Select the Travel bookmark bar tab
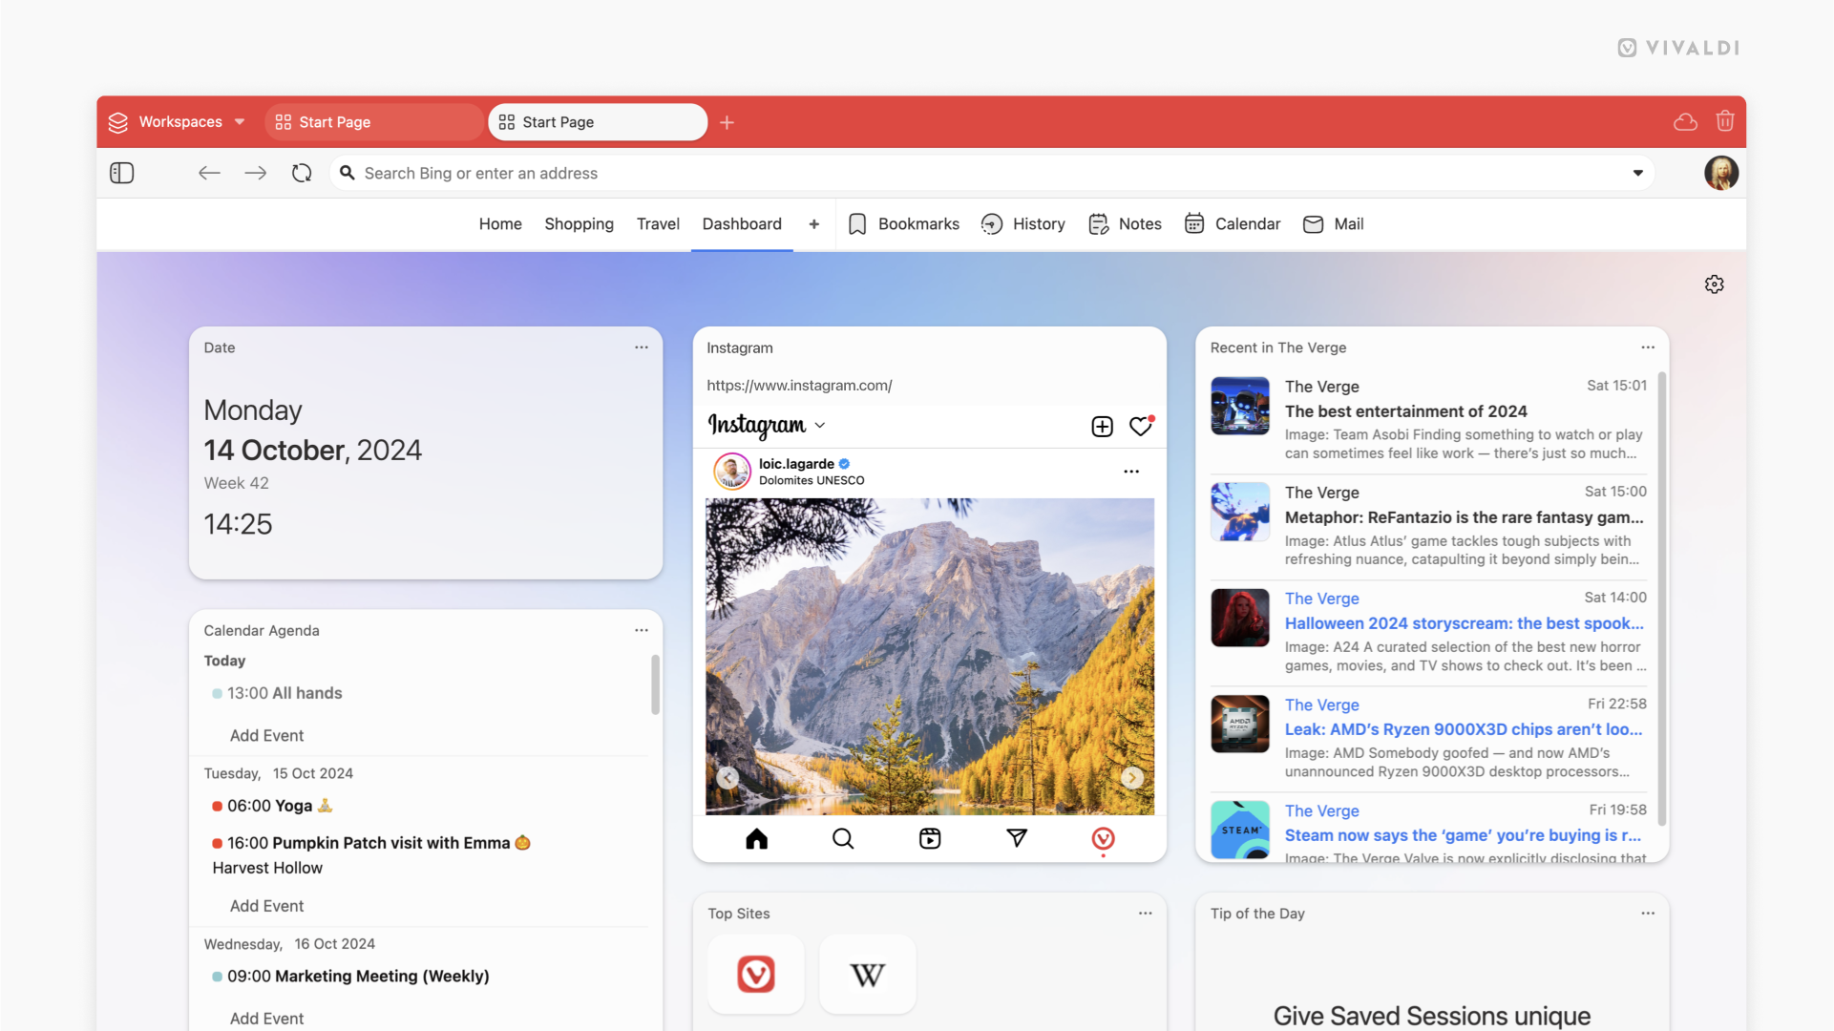The width and height of the screenshot is (1834, 1031). click(658, 224)
